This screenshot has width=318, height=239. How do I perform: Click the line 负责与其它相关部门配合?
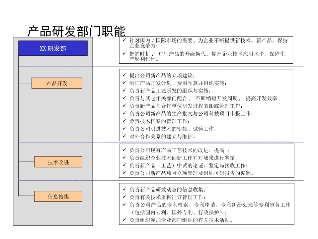(205, 98)
